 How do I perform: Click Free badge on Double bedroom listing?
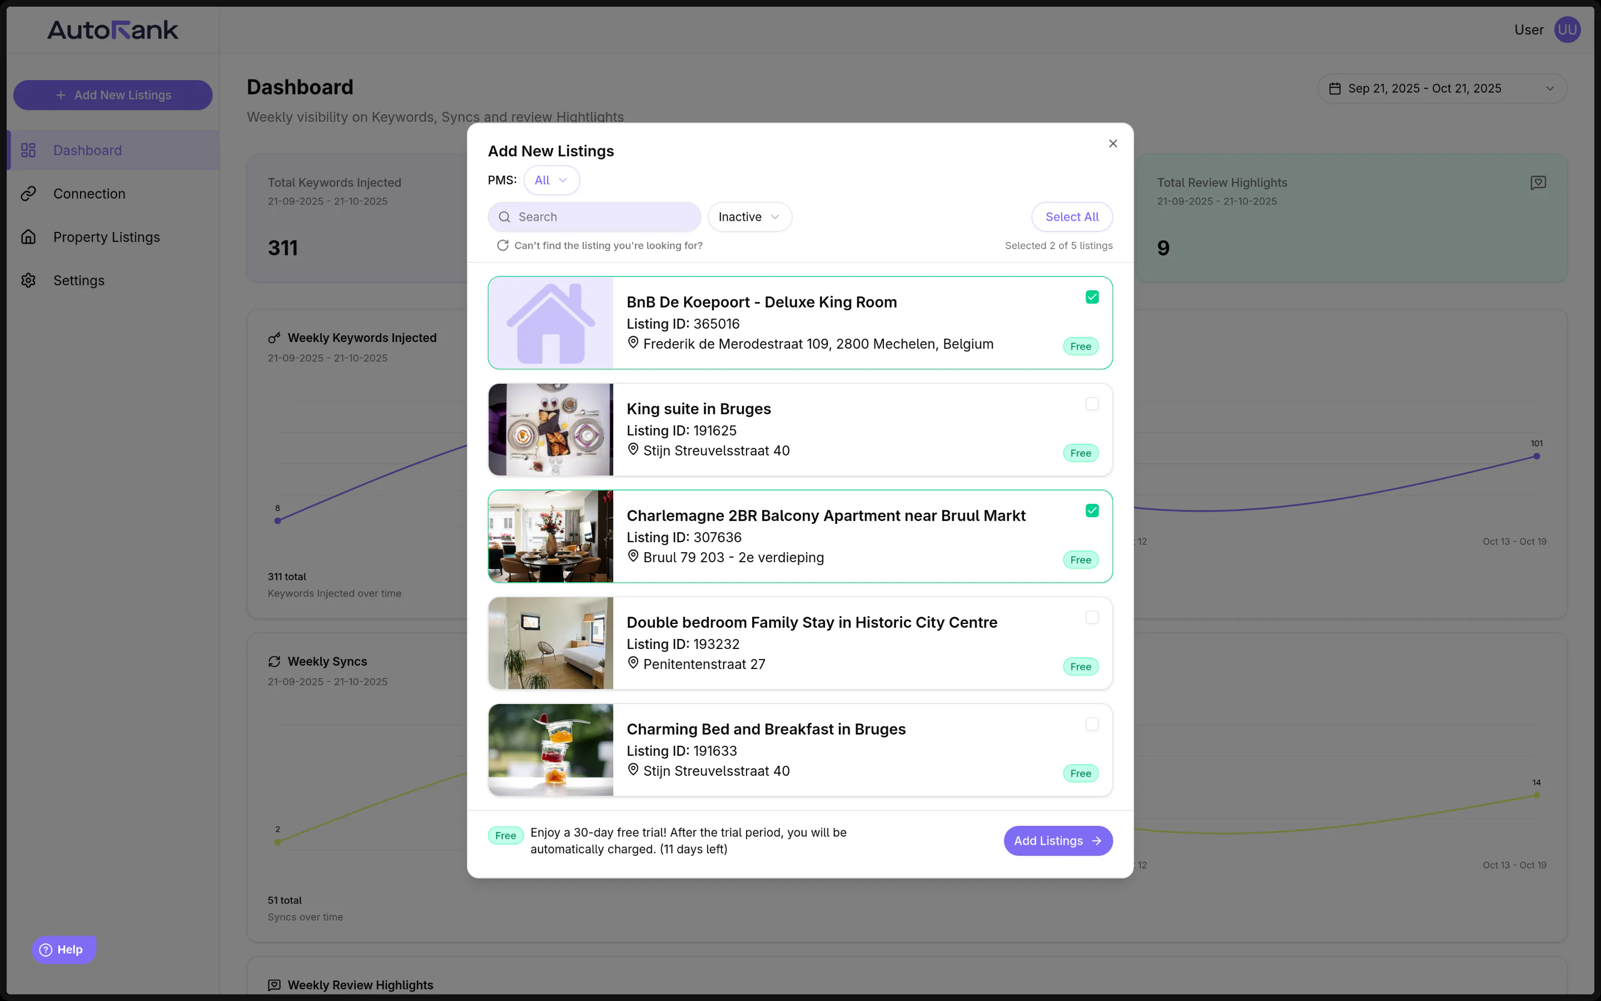[1080, 667]
